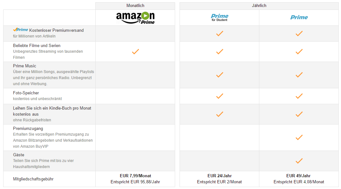Click the EUR 7,99/Monat price
This screenshot has height=189, width=341.
(x=135, y=176)
